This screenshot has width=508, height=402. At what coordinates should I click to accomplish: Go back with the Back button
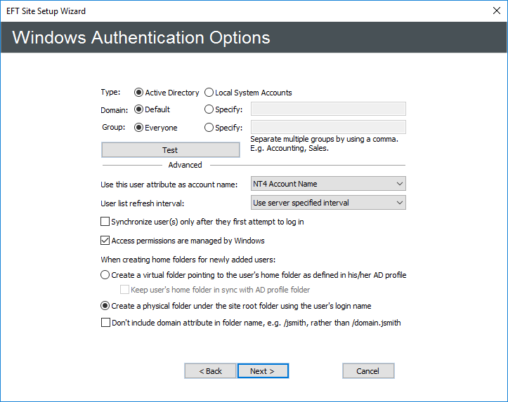[x=210, y=371]
